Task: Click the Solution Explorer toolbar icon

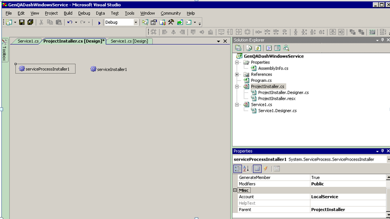Action: (x=145, y=23)
